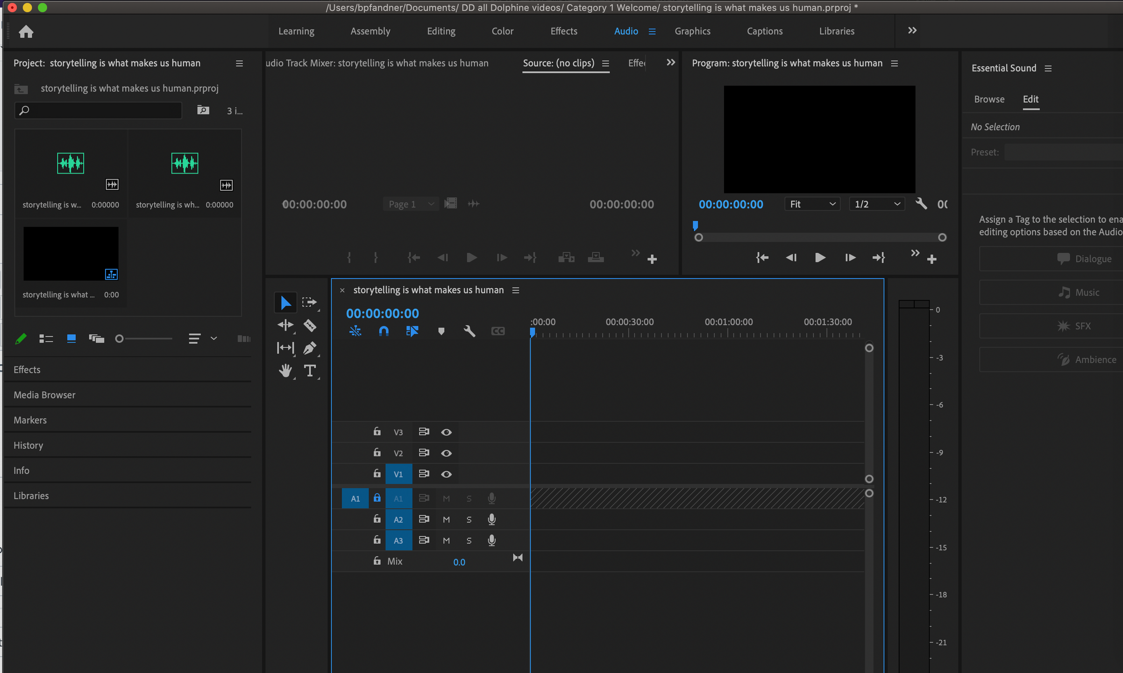The width and height of the screenshot is (1123, 673).
Task: Switch to the Color workspace tab
Action: click(502, 31)
